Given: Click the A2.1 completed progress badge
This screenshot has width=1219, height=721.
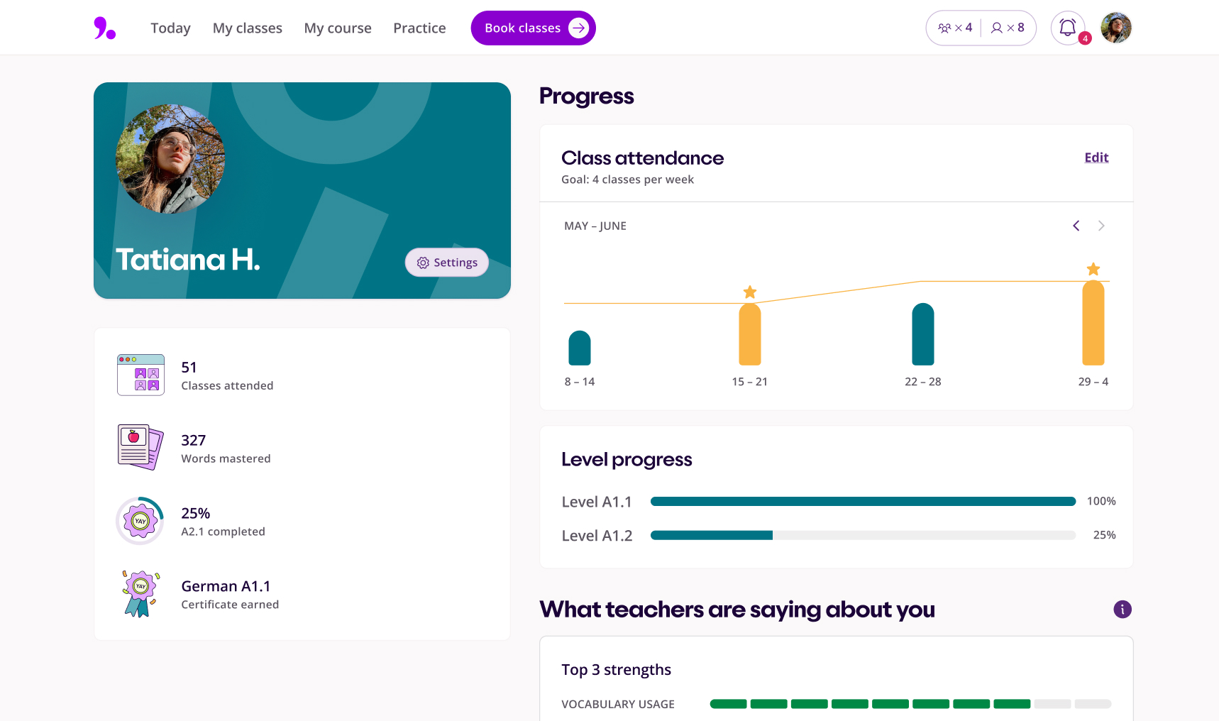Looking at the screenshot, I should point(140,521).
